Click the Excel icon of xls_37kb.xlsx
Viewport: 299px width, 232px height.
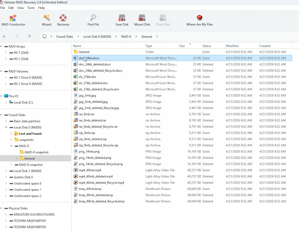(x=76, y=77)
